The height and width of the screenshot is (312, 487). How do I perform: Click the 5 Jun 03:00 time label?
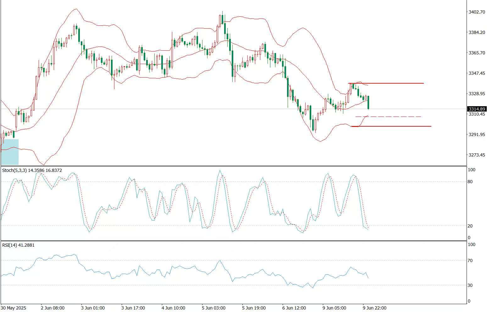(x=213, y=308)
